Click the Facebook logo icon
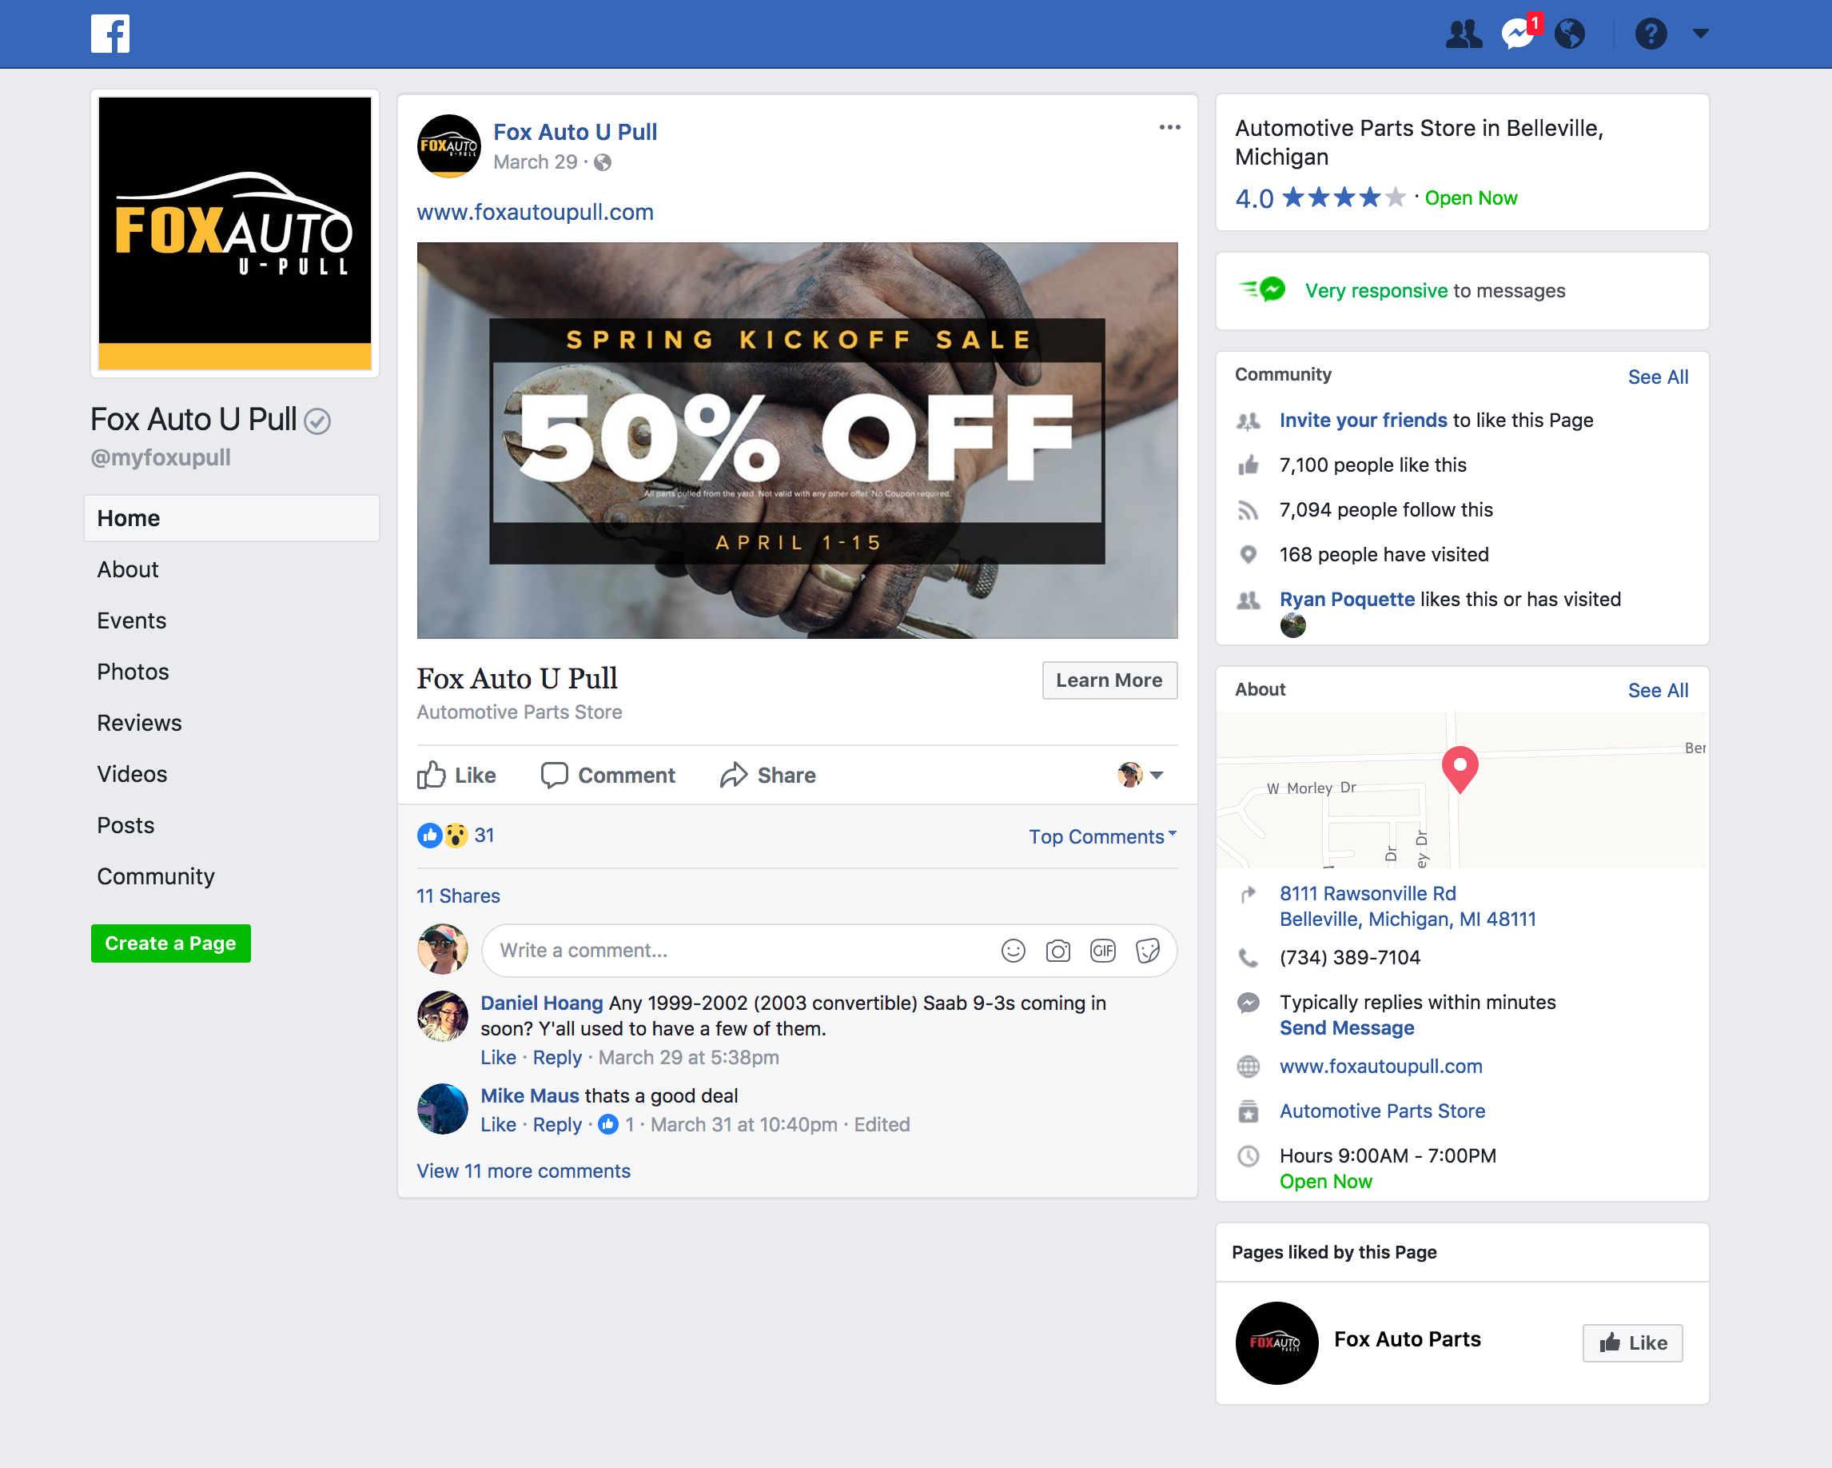The width and height of the screenshot is (1832, 1468). point(110,34)
